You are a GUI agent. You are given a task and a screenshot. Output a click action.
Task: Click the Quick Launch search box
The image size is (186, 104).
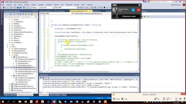pyautogui.click(x=162, y=2)
